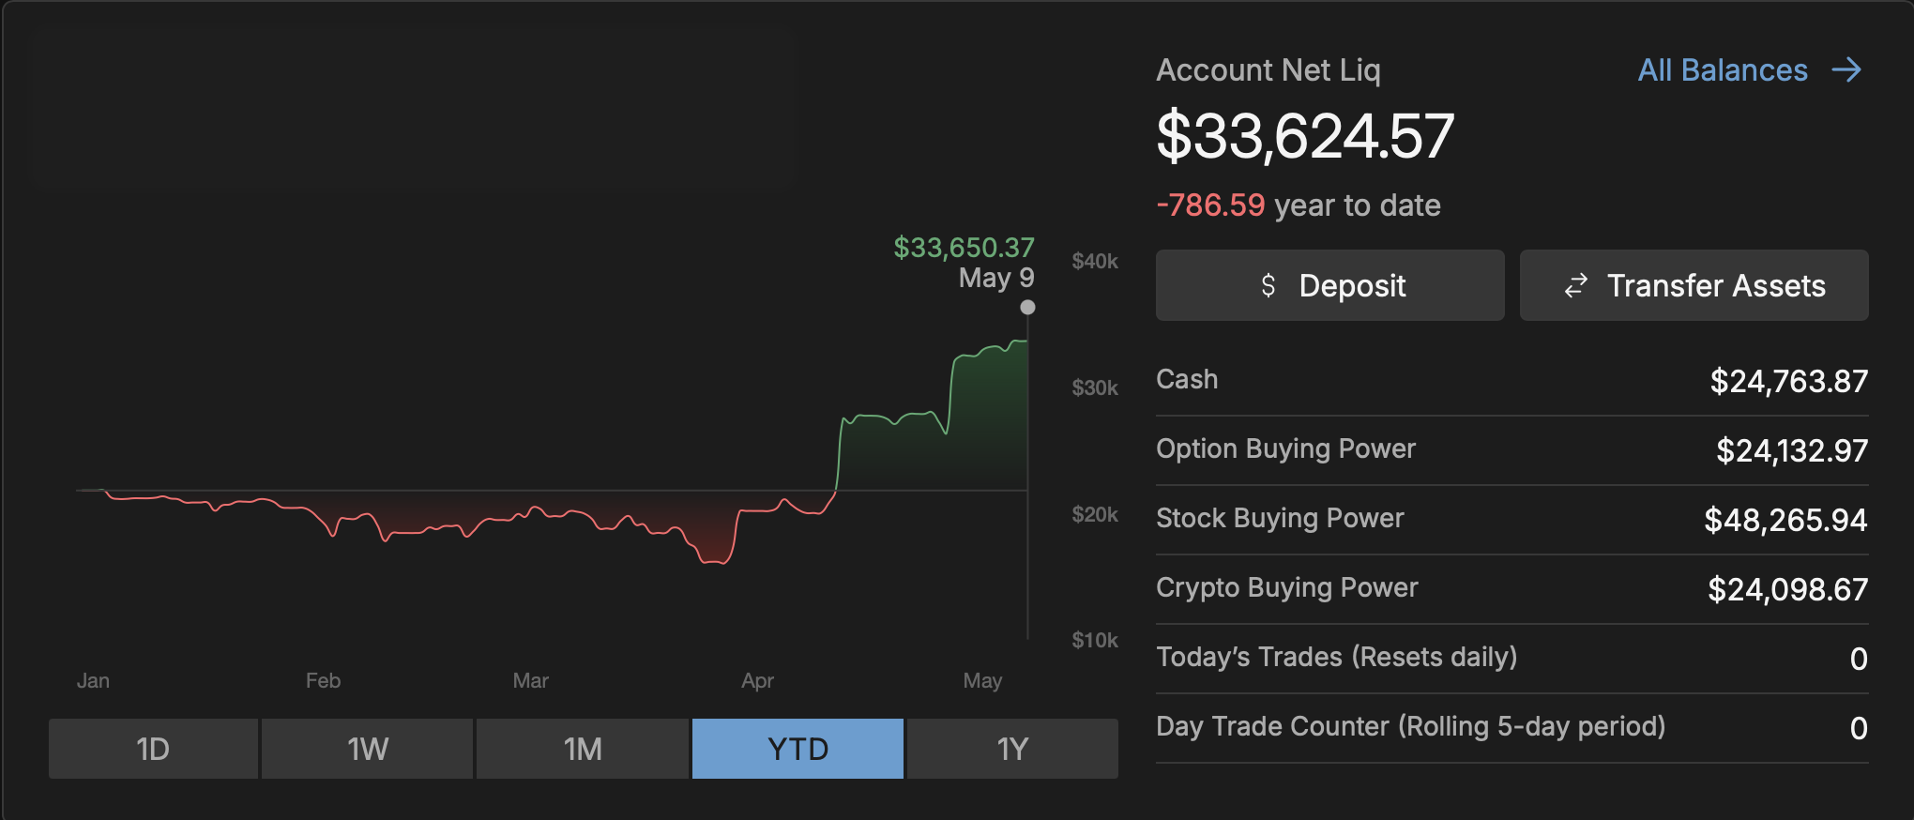The height and width of the screenshot is (820, 1914).
Task: Click the $10k axis label
Action: (x=1095, y=640)
